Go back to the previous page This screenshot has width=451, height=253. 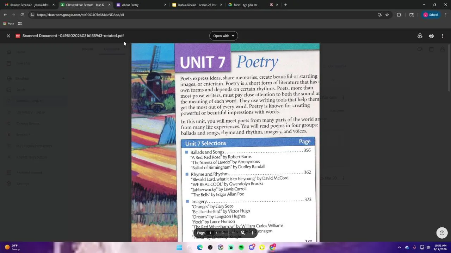[5, 15]
